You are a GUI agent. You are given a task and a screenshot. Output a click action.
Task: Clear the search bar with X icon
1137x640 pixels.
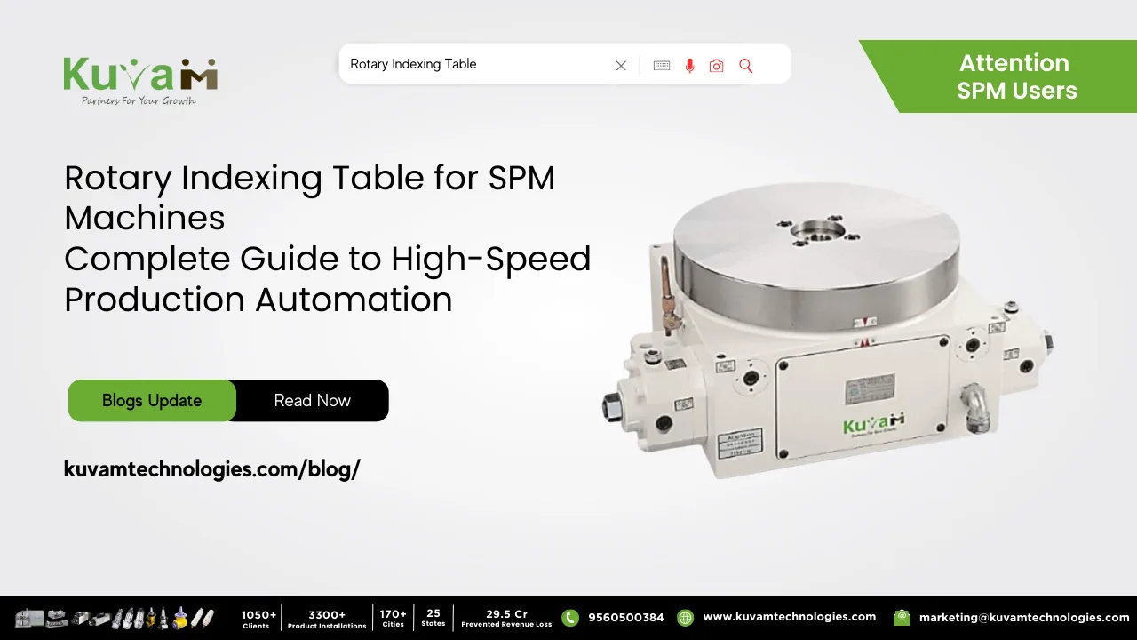click(621, 66)
